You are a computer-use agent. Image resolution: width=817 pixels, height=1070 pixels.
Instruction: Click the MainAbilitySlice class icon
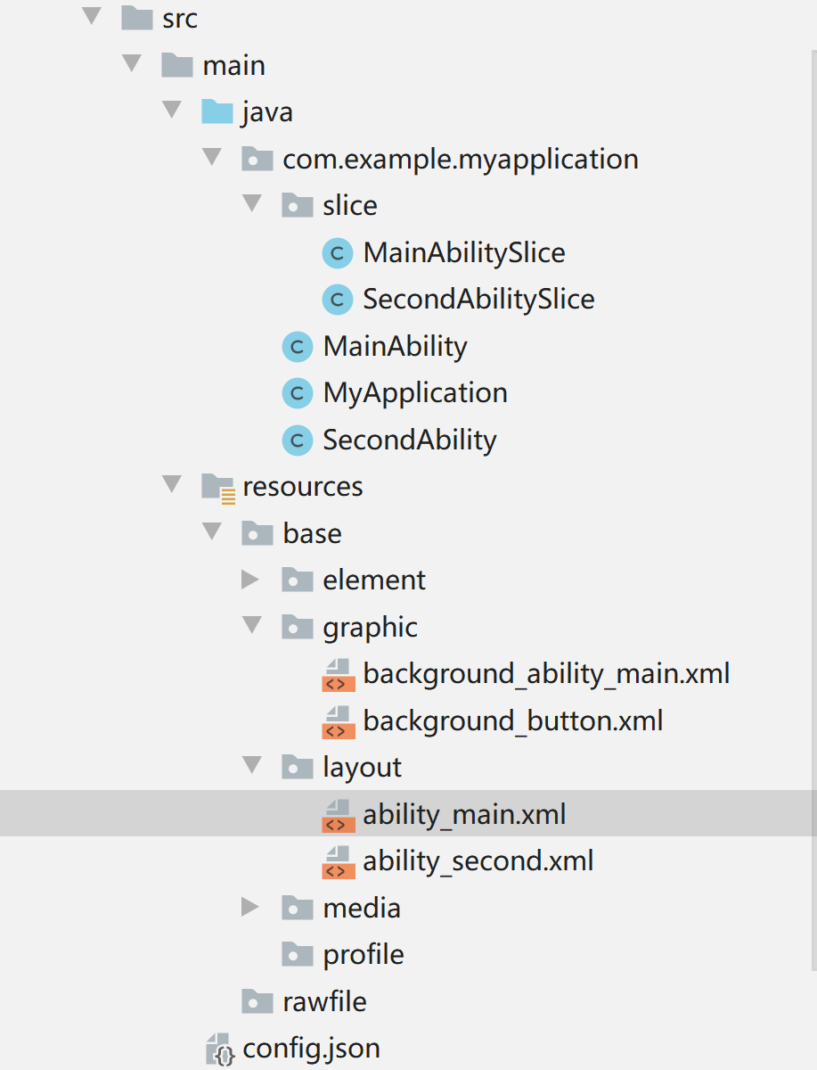pos(338,253)
